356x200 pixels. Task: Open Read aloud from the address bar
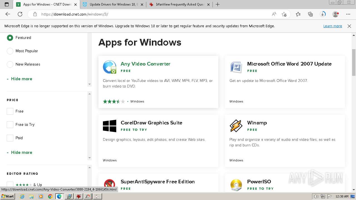[x=274, y=14]
